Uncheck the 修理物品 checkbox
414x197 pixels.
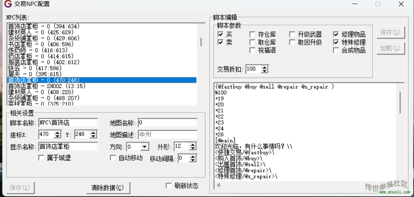[x=336, y=35]
